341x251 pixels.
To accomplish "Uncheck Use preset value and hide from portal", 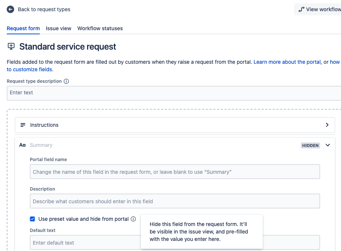I will pyautogui.click(x=32, y=219).
